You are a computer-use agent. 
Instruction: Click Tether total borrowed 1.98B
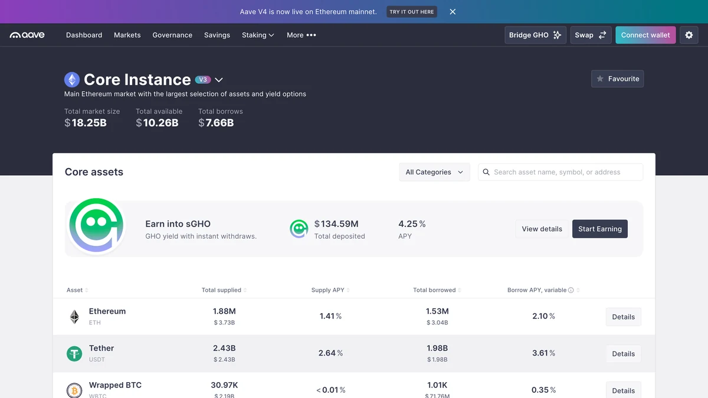point(437,348)
